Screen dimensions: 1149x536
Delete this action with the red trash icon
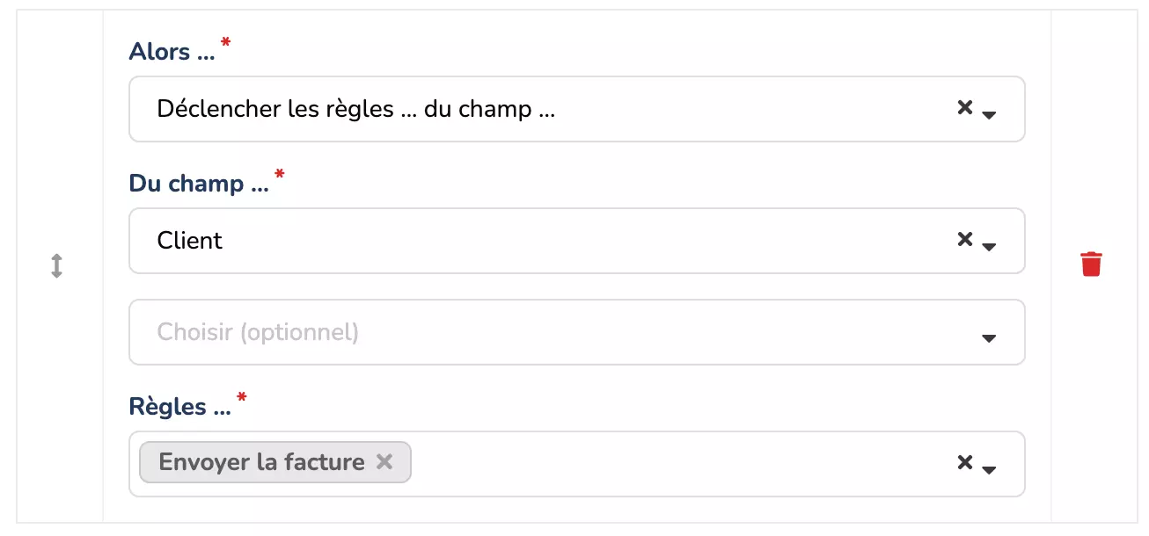1091,264
